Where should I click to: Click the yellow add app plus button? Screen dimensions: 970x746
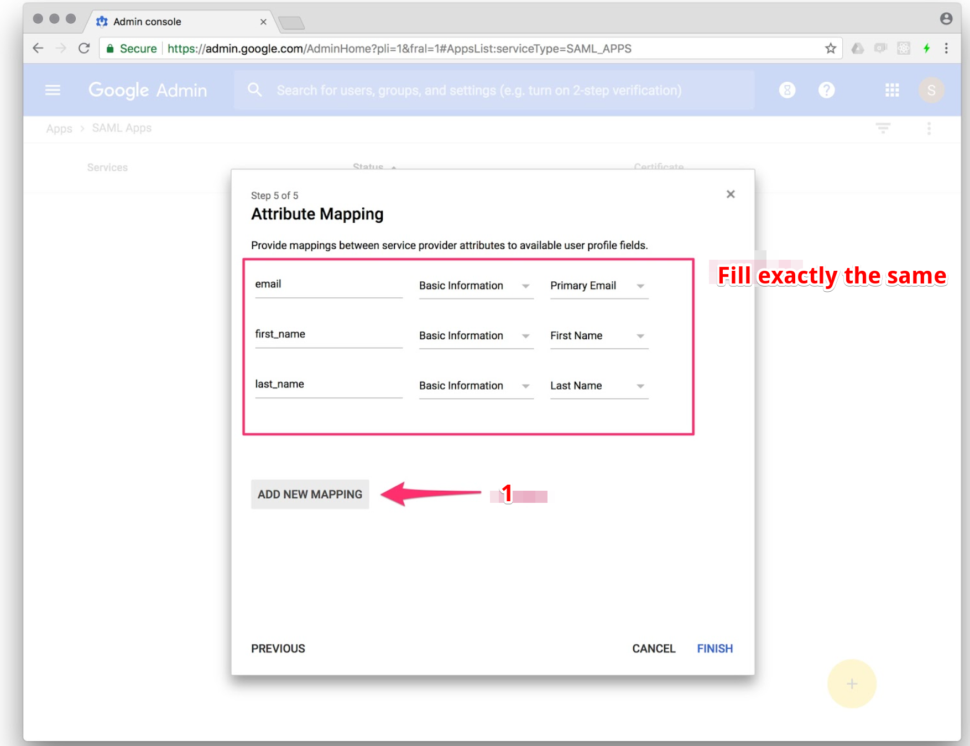pos(852,684)
